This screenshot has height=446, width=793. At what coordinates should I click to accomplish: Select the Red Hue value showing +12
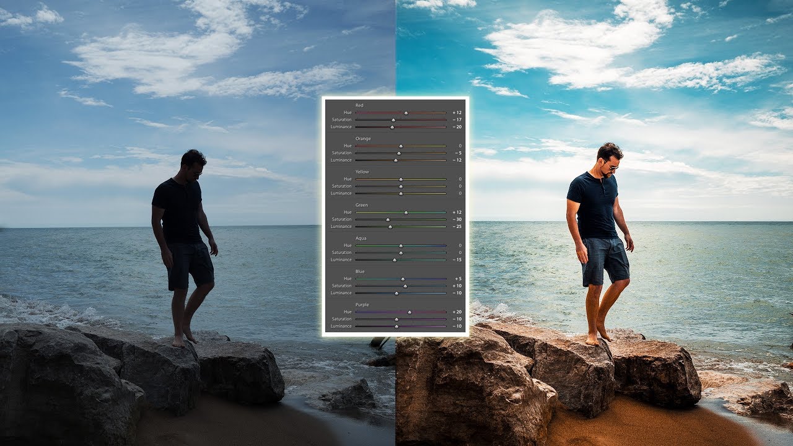[456, 112]
